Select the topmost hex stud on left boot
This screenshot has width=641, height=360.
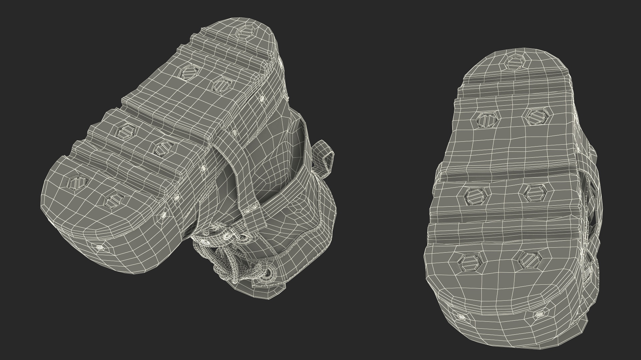tap(245, 32)
